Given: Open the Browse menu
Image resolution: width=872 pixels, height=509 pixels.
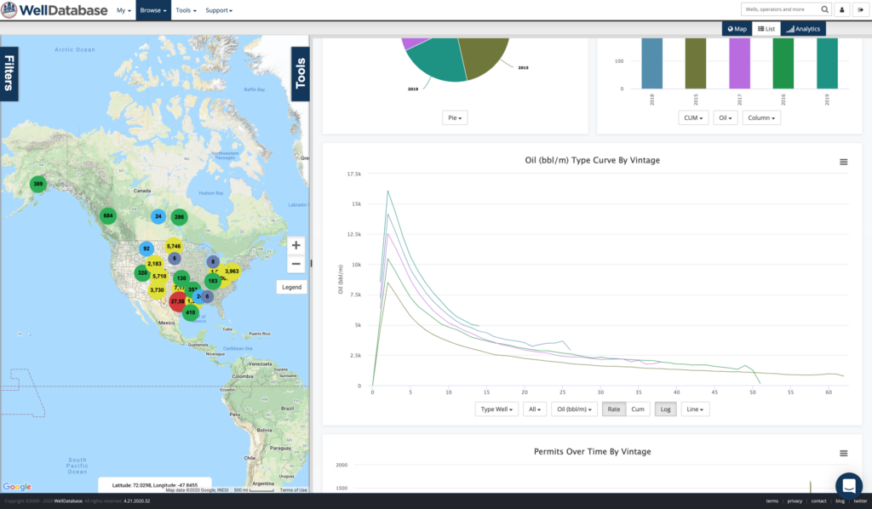Looking at the screenshot, I should (x=152, y=9).
